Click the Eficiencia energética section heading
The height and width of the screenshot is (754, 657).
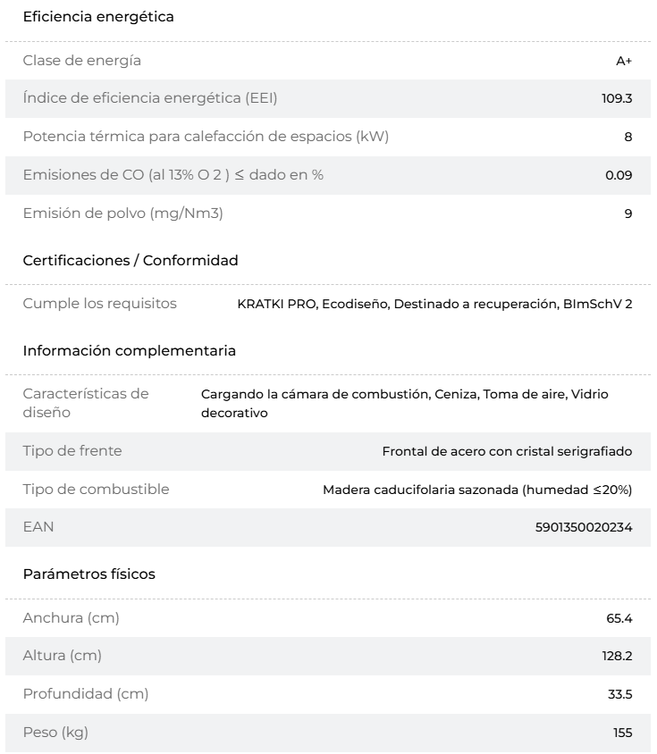(x=98, y=17)
